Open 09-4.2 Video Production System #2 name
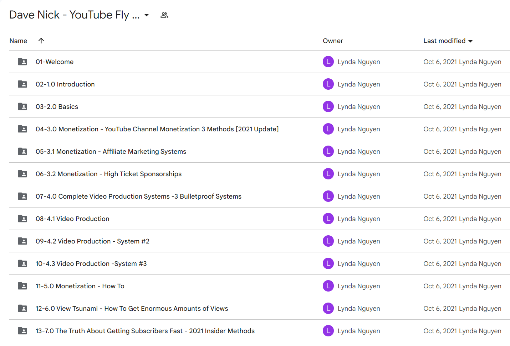 [93, 241]
